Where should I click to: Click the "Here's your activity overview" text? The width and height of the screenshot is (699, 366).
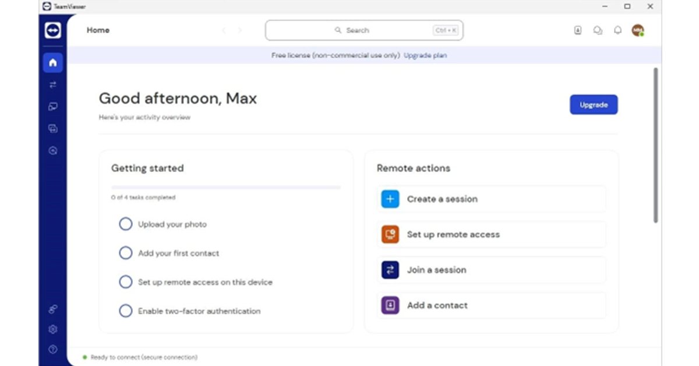144,117
